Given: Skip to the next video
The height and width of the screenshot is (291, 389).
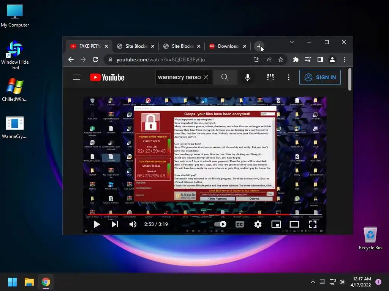Looking at the screenshot, I should (x=115, y=224).
